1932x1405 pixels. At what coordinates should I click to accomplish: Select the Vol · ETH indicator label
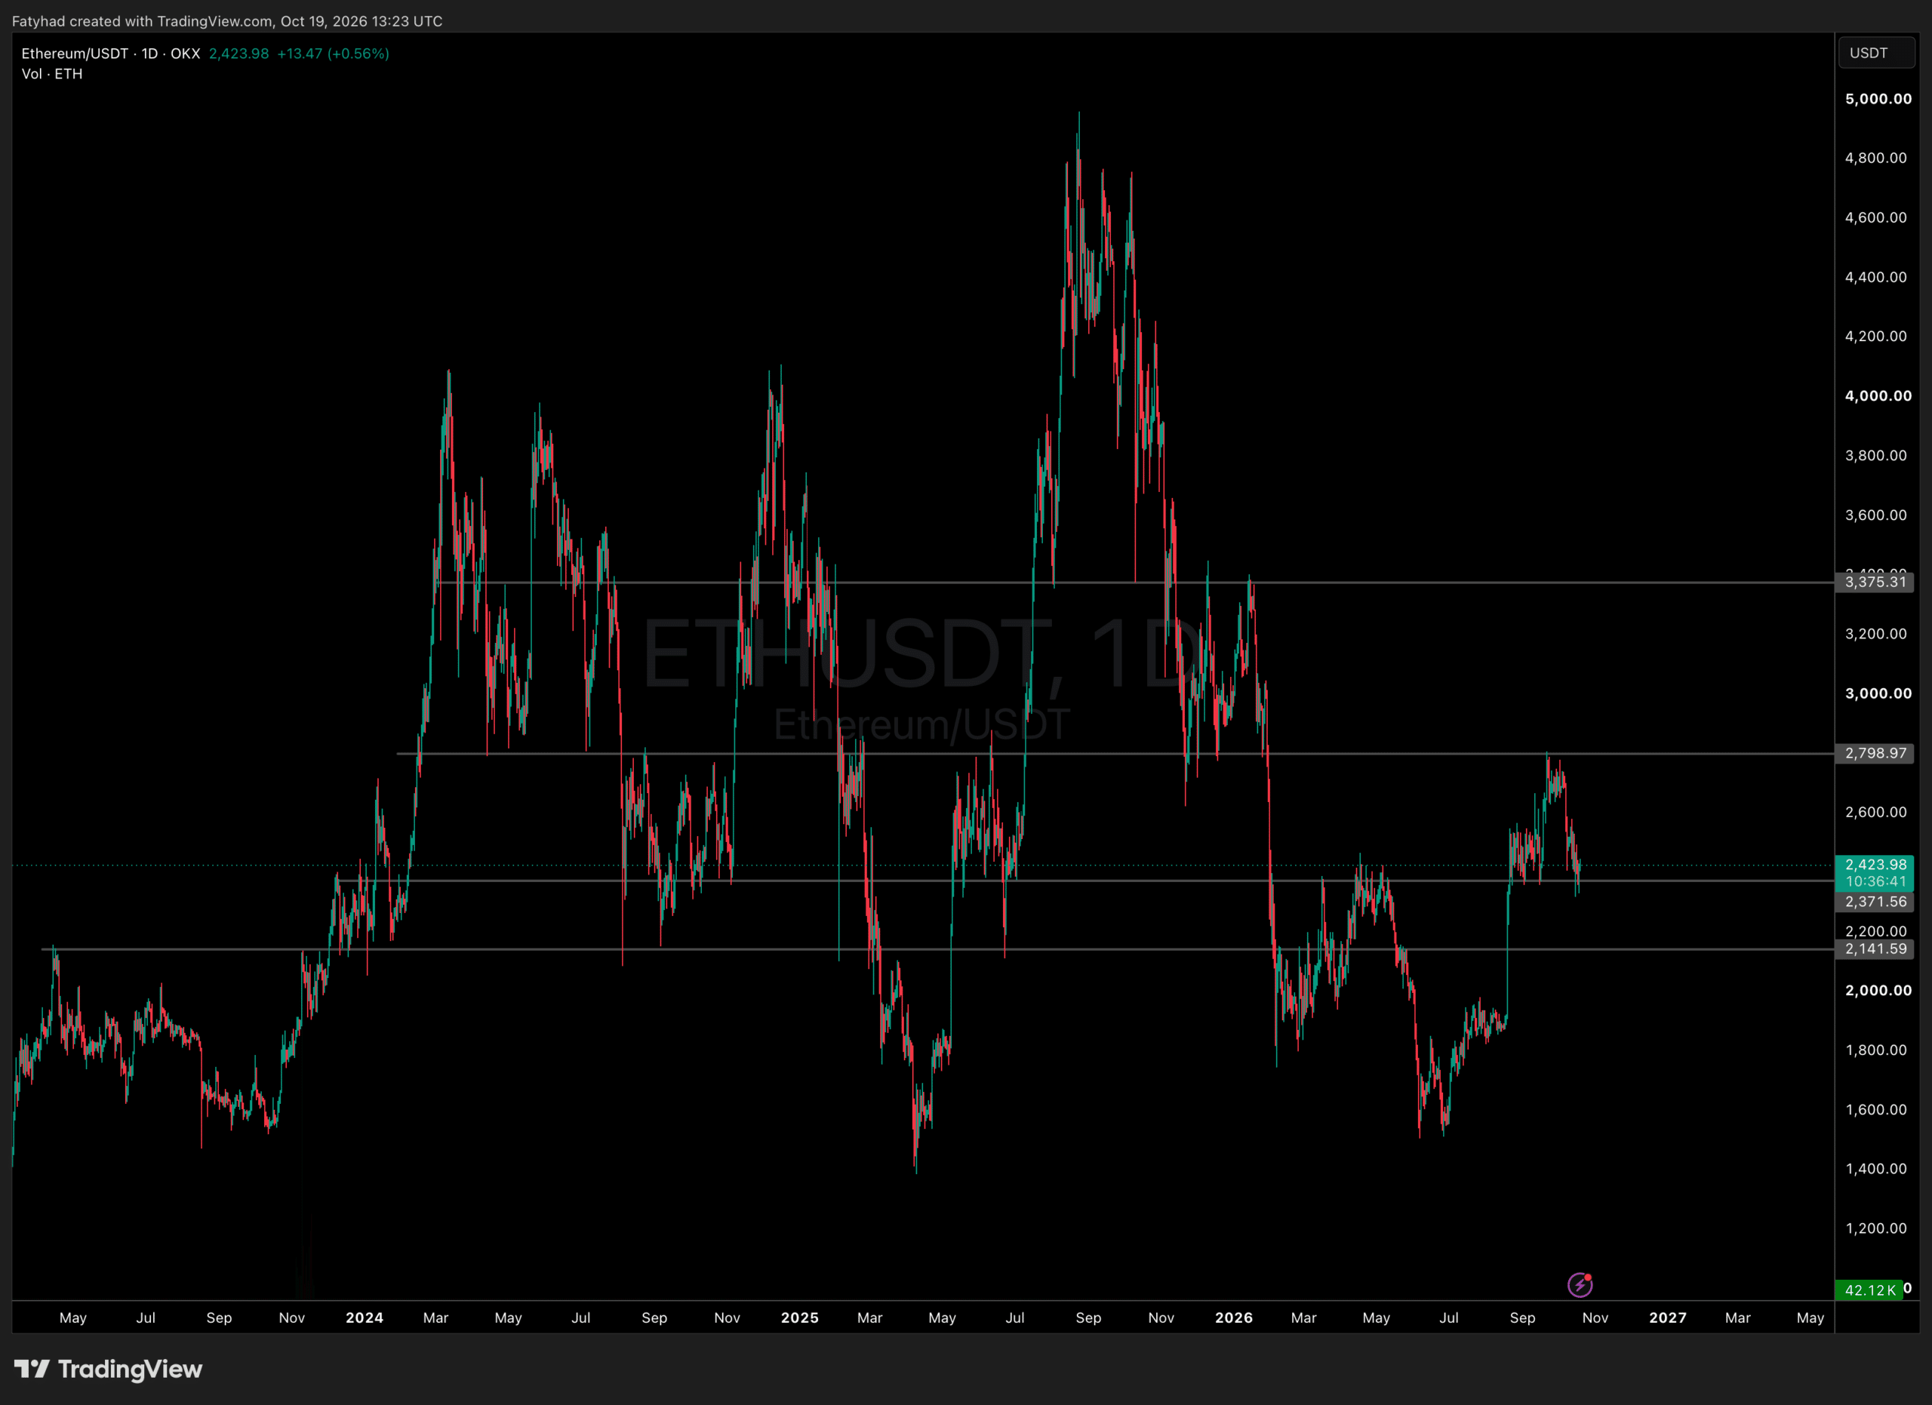tap(52, 74)
